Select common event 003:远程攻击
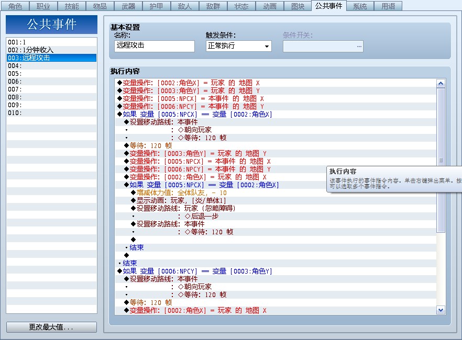 pos(51,58)
